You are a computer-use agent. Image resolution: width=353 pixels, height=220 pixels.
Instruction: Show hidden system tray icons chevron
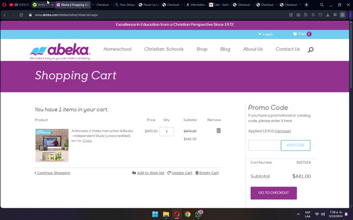pos(298,214)
